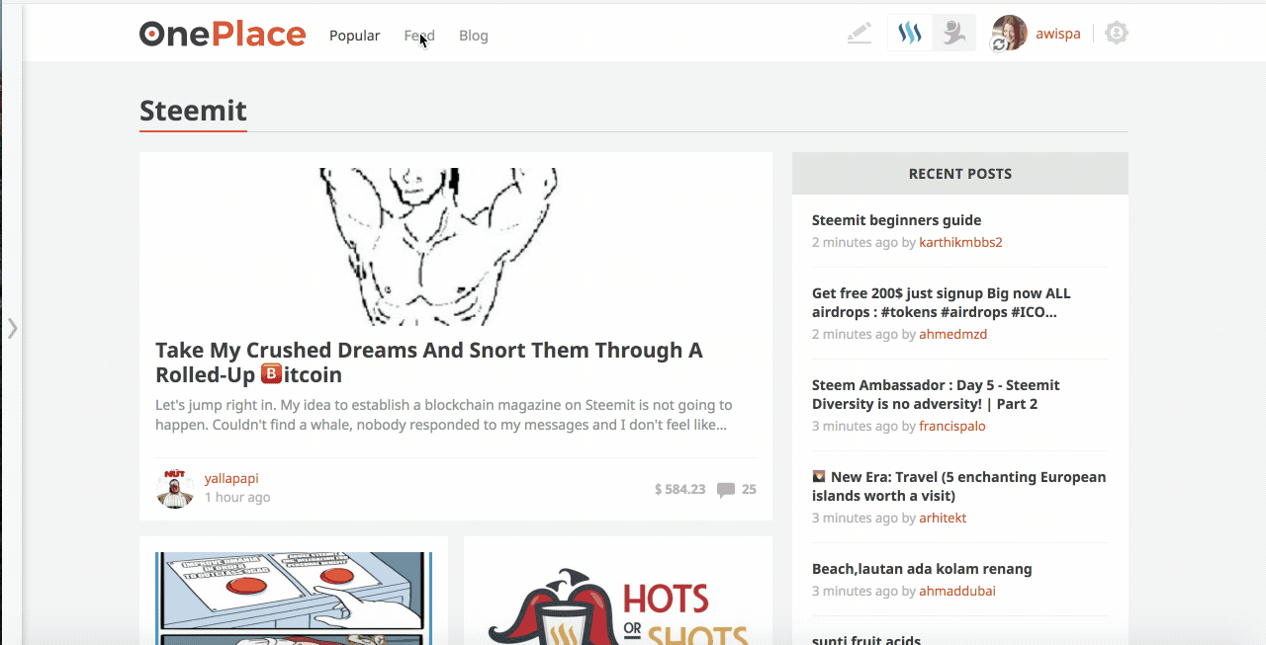Click the pencil write-post icon
This screenshot has width=1266, height=645.
[859, 35]
